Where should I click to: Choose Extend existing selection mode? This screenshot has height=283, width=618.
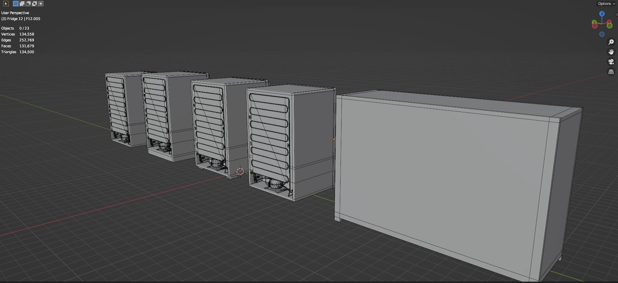click(x=22, y=4)
